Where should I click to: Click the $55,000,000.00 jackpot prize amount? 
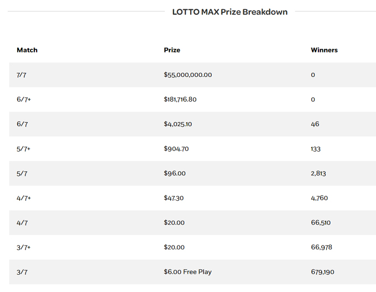pos(187,75)
